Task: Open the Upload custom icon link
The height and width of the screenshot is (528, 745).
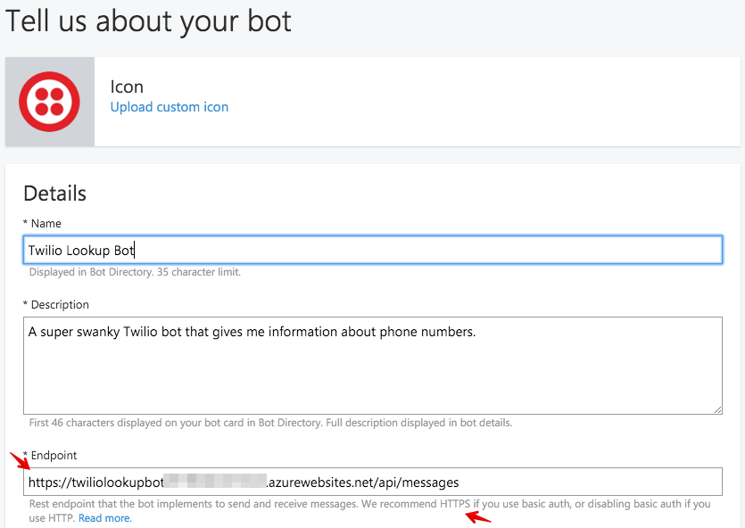Action: pyautogui.click(x=170, y=107)
